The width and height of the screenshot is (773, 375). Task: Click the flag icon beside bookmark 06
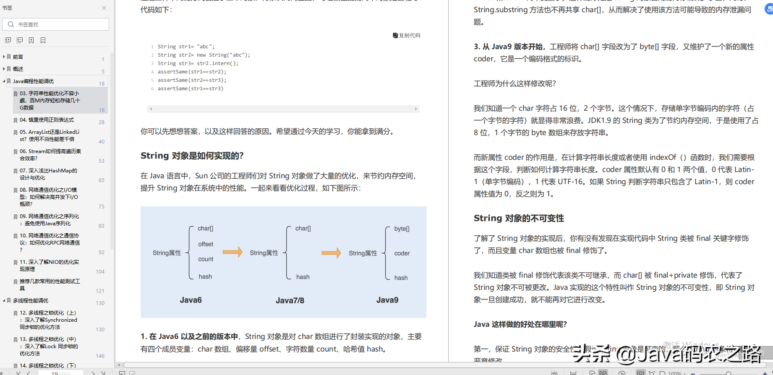(16, 151)
